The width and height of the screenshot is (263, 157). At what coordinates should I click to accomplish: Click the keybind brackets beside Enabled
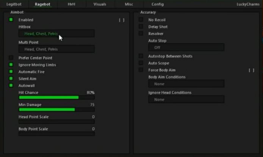click(122, 20)
